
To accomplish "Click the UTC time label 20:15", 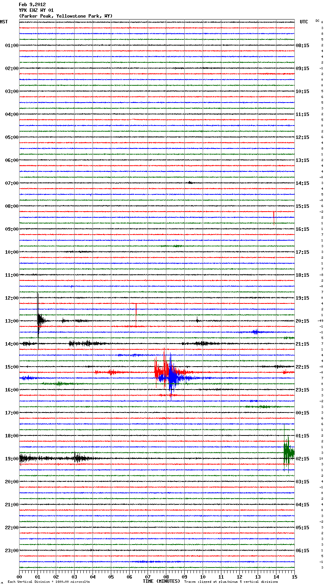I will click(302, 321).
